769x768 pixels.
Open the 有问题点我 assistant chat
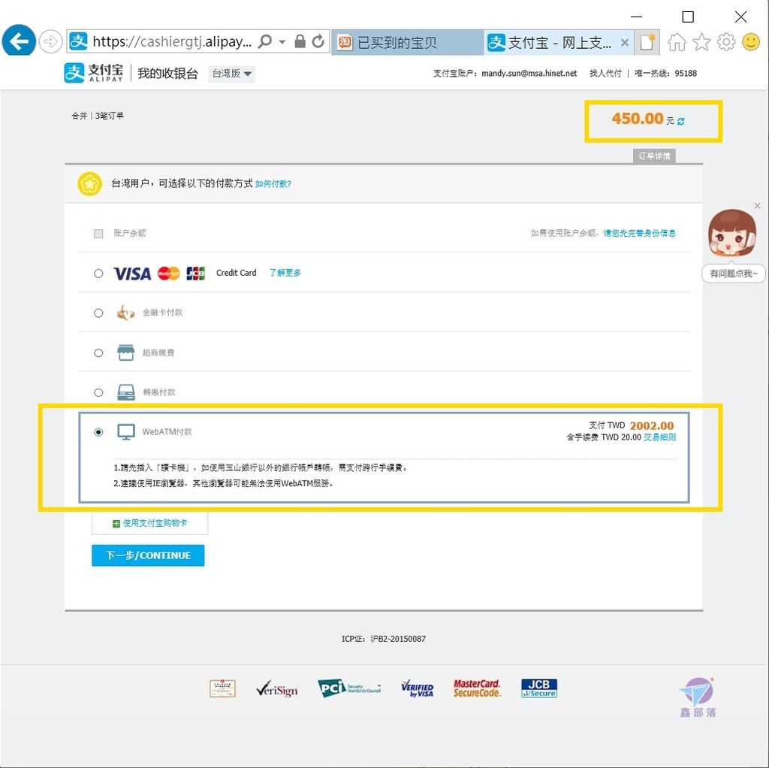click(734, 274)
